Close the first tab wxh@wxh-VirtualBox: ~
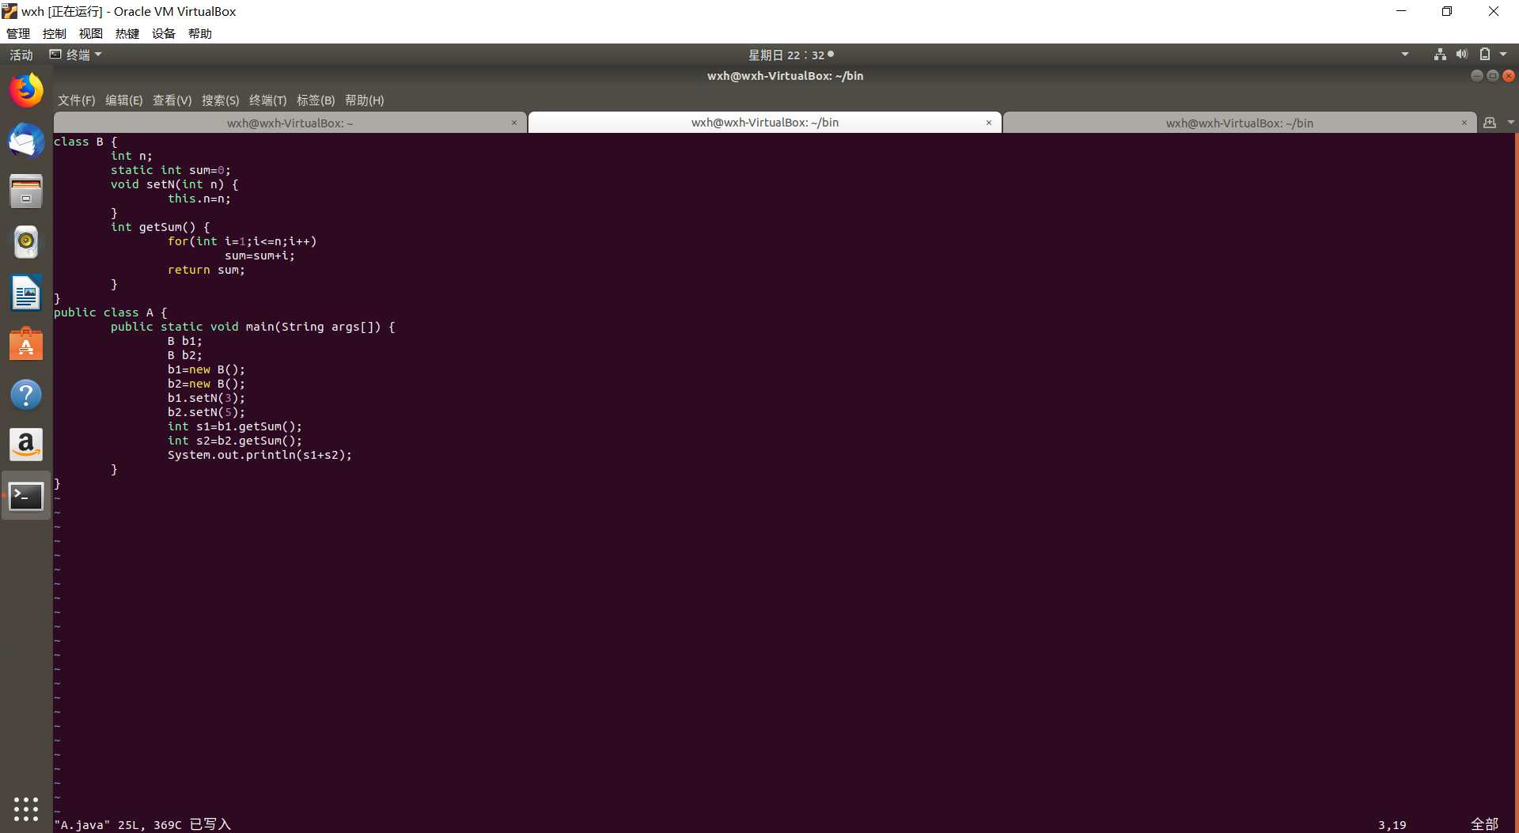The height and width of the screenshot is (833, 1519). click(x=514, y=123)
